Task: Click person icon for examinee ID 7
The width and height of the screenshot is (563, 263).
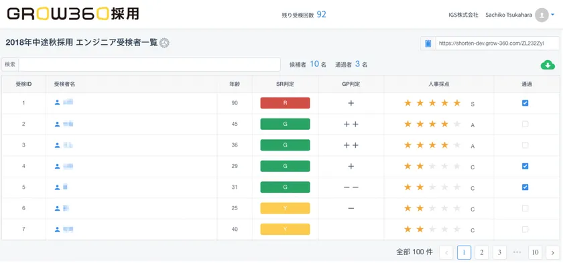Action: [57, 230]
